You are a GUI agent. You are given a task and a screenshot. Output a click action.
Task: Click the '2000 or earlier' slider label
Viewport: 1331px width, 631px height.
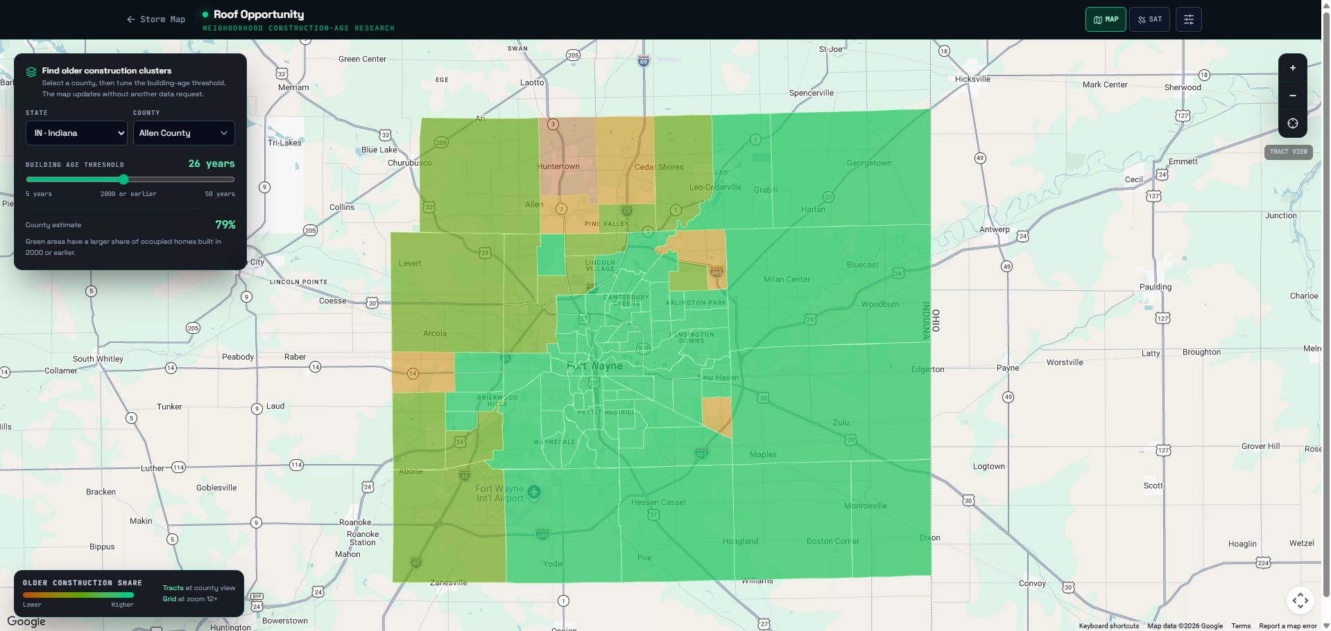128,194
